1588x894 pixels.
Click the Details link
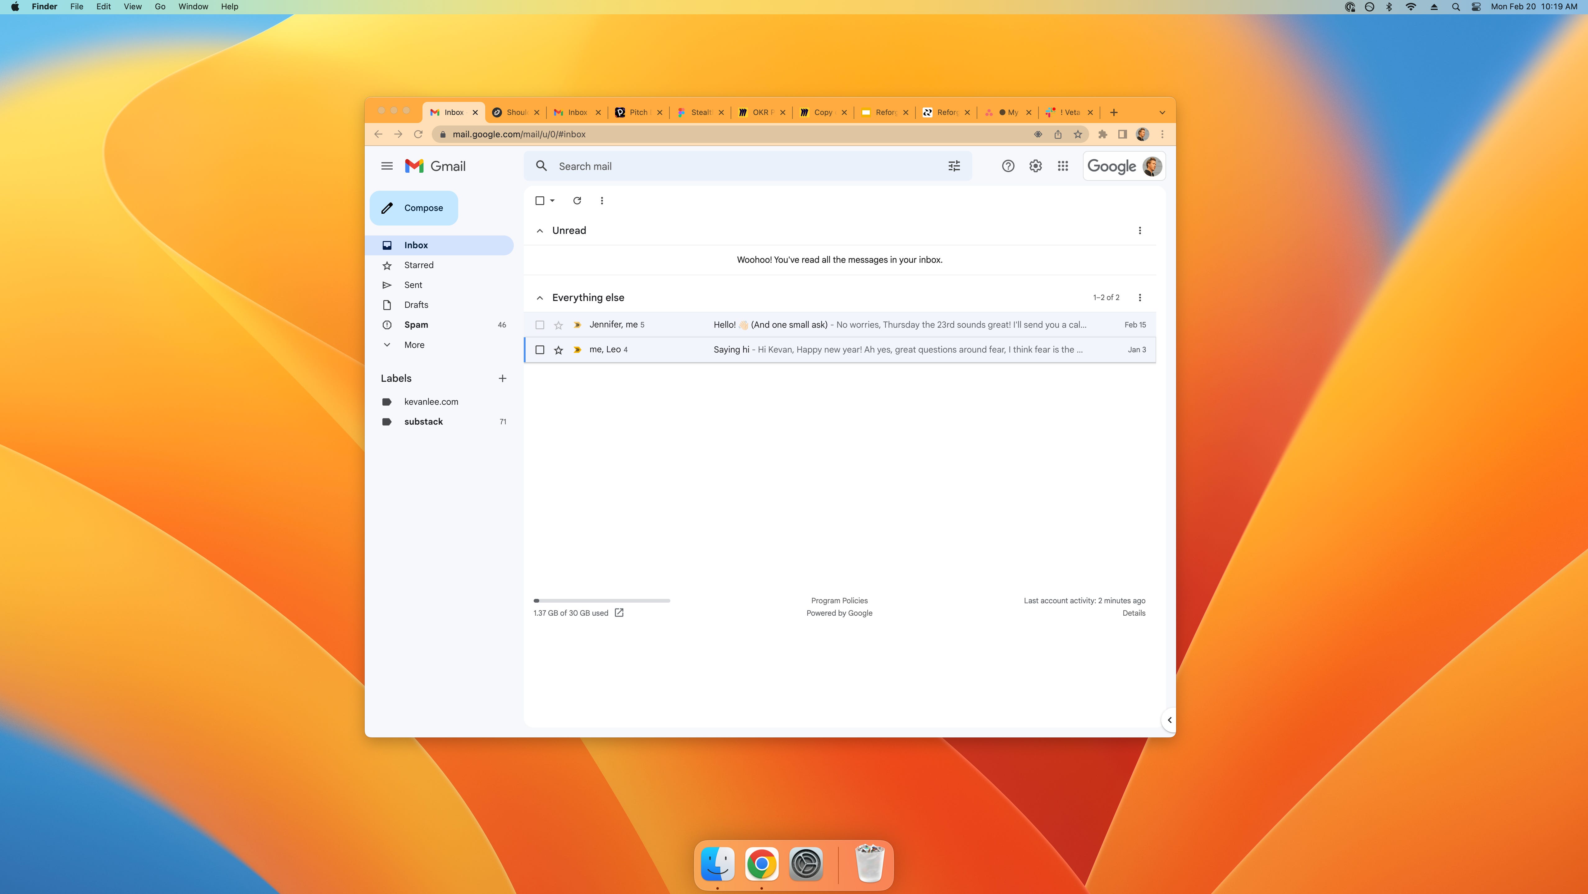tap(1134, 613)
